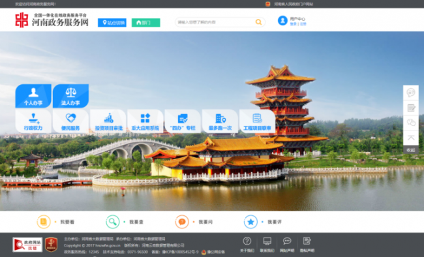Switch to the 法人办事 tab
Viewport: 424px width, 257px height.
pos(70,96)
